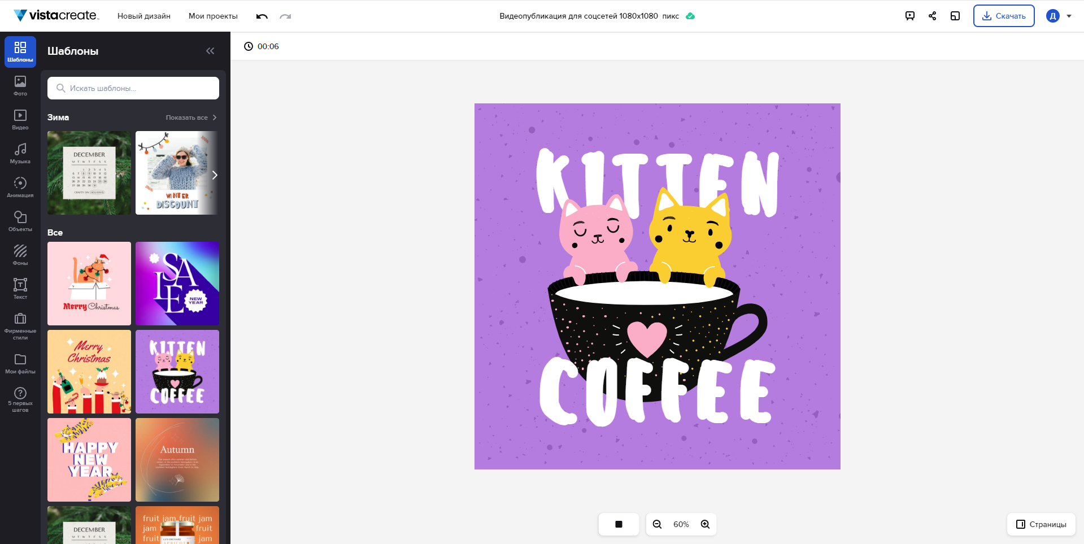
Task: Open the user profile avatar
Action: (x=1053, y=16)
